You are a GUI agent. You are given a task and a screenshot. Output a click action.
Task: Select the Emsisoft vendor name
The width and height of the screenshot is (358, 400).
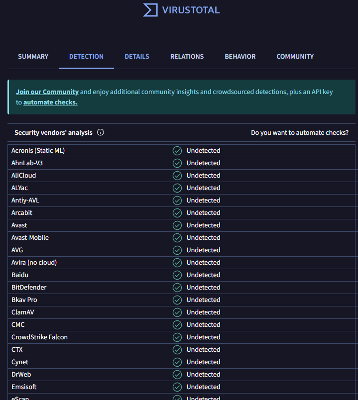(x=24, y=387)
